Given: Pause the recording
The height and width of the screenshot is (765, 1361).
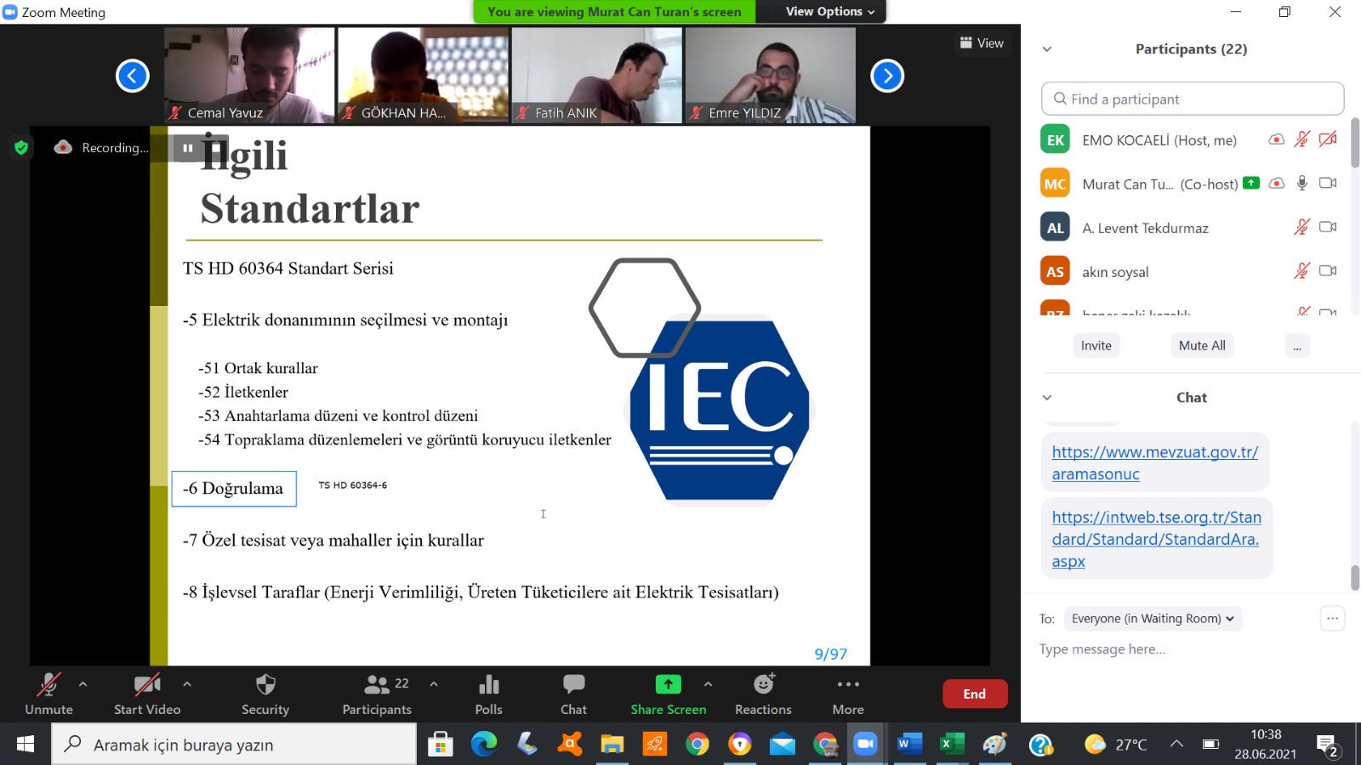Looking at the screenshot, I should [x=187, y=148].
